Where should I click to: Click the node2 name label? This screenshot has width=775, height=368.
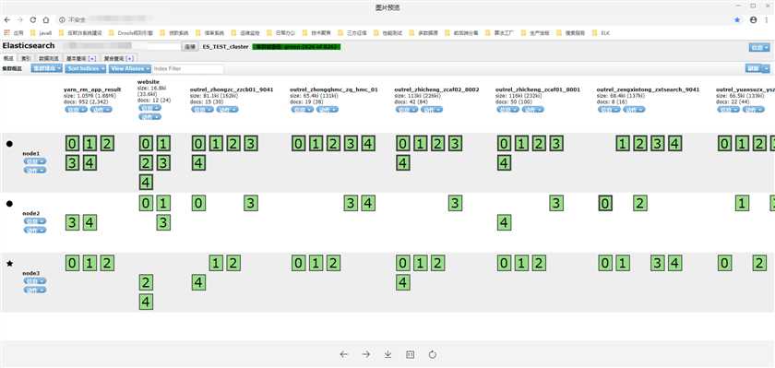point(31,213)
